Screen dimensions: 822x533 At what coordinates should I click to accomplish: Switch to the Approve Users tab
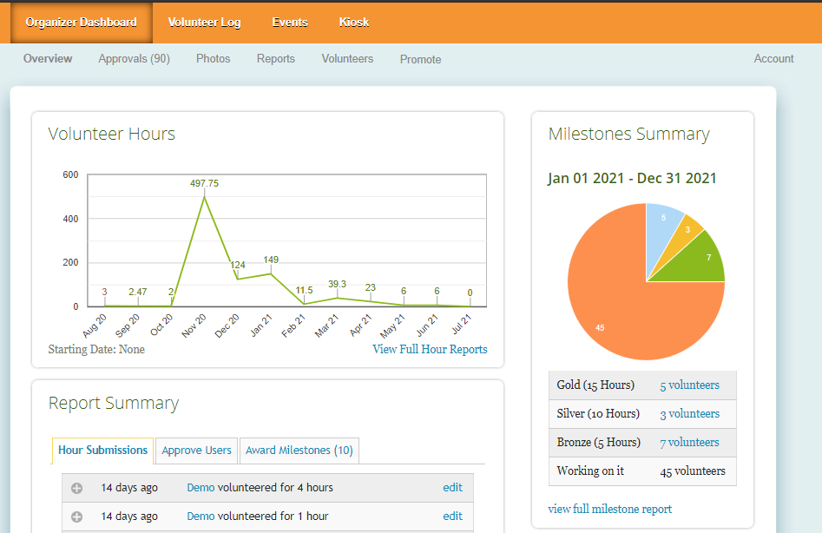click(x=197, y=451)
